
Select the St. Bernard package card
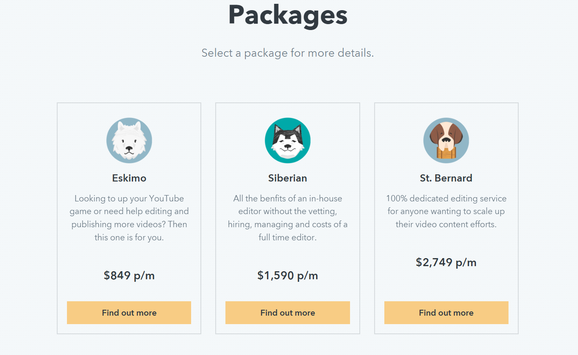pos(446,218)
